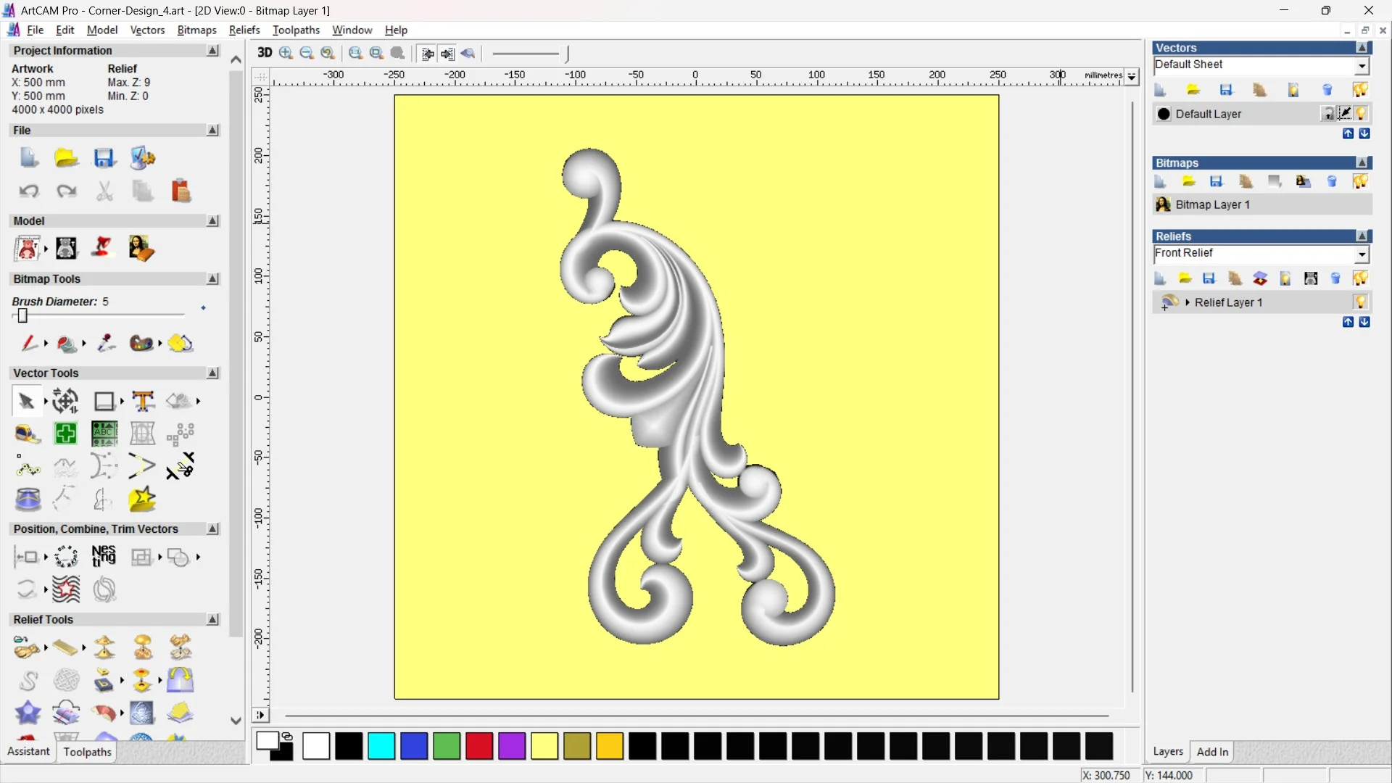Image resolution: width=1392 pixels, height=783 pixels.
Task: Select the red color swatch
Action: click(x=478, y=746)
